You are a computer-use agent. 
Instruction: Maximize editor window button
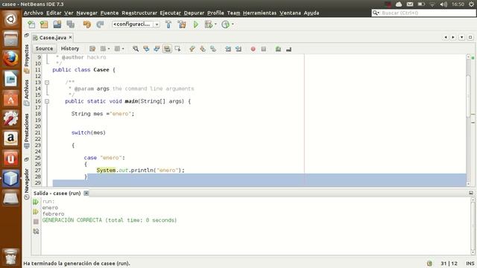[x=470, y=37]
